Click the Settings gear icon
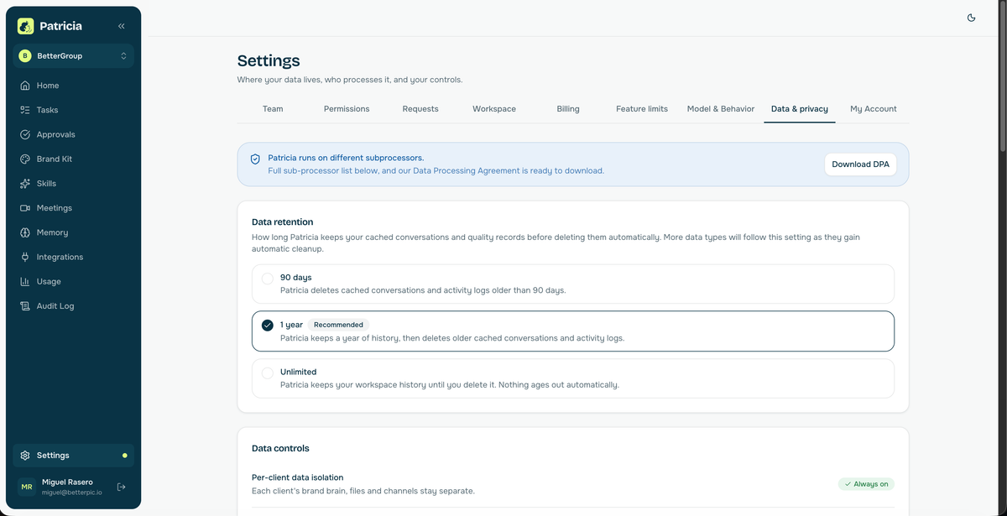1007x516 pixels. click(x=25, y=456)
